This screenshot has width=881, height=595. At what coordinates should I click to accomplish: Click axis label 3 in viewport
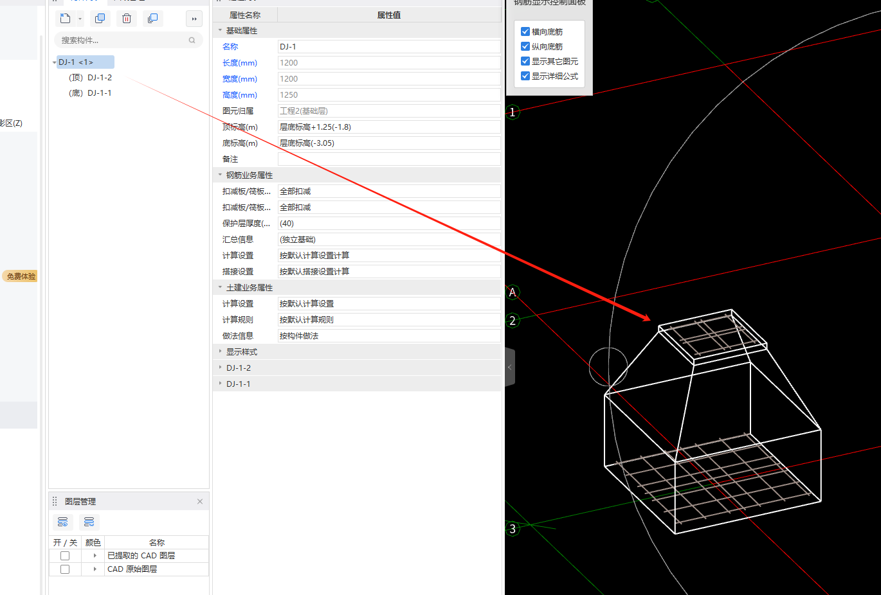click(513, 529)
